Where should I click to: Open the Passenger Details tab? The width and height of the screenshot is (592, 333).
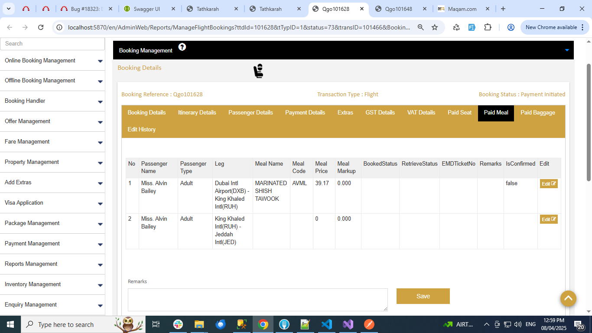click(x=250, y=113)
